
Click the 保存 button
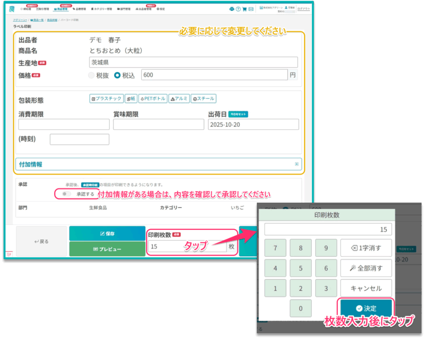click(x=107, y=234)
